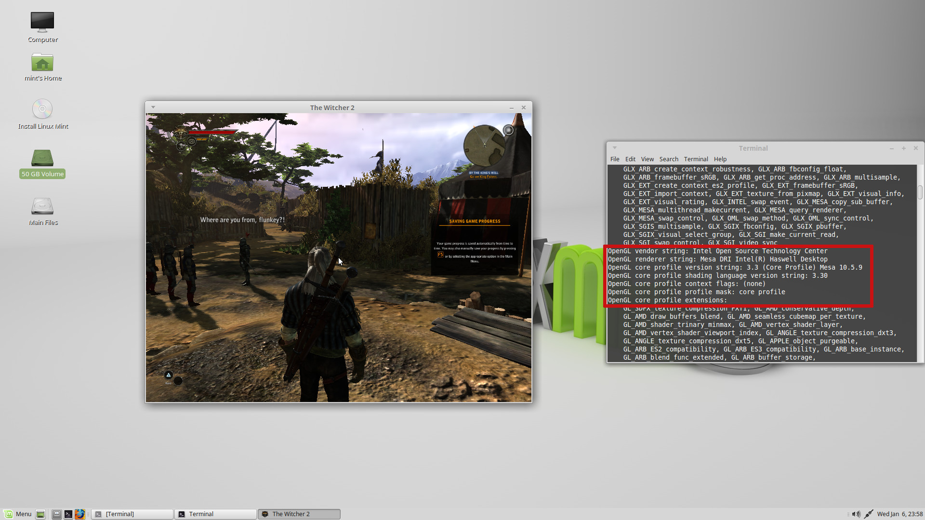Open the network connection tray icon
925x520 pixels.
868,514
